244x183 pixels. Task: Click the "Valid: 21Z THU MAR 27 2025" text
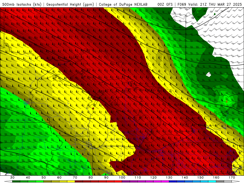point(215,4)
